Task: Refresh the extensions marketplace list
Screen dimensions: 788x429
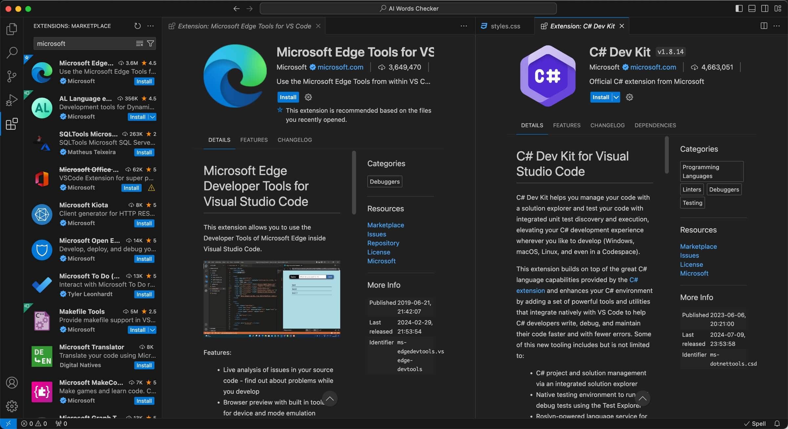Action: coord(138,26)
